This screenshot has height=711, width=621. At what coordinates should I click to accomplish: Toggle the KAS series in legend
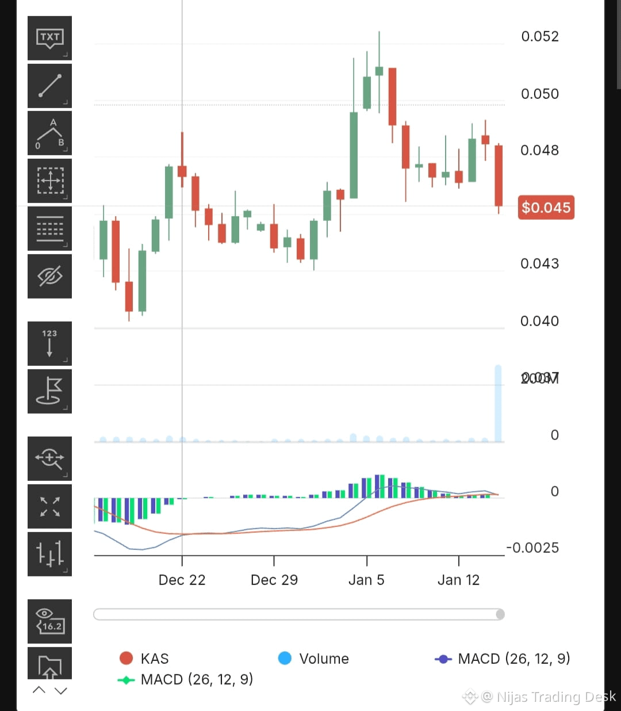[144, 659]
